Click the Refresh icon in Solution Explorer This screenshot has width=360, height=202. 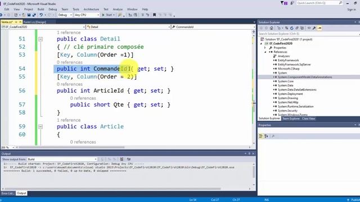(291, 28)
